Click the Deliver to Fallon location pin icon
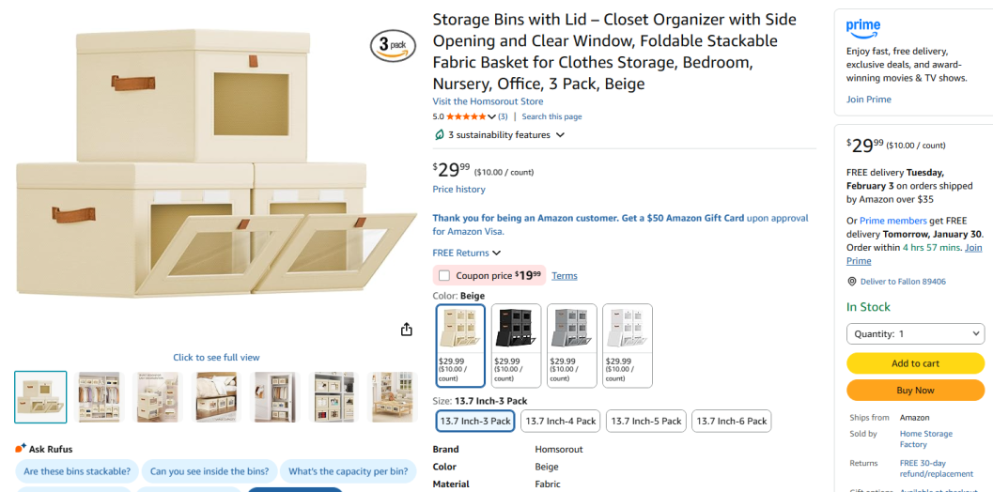 [x=851, y=282]
